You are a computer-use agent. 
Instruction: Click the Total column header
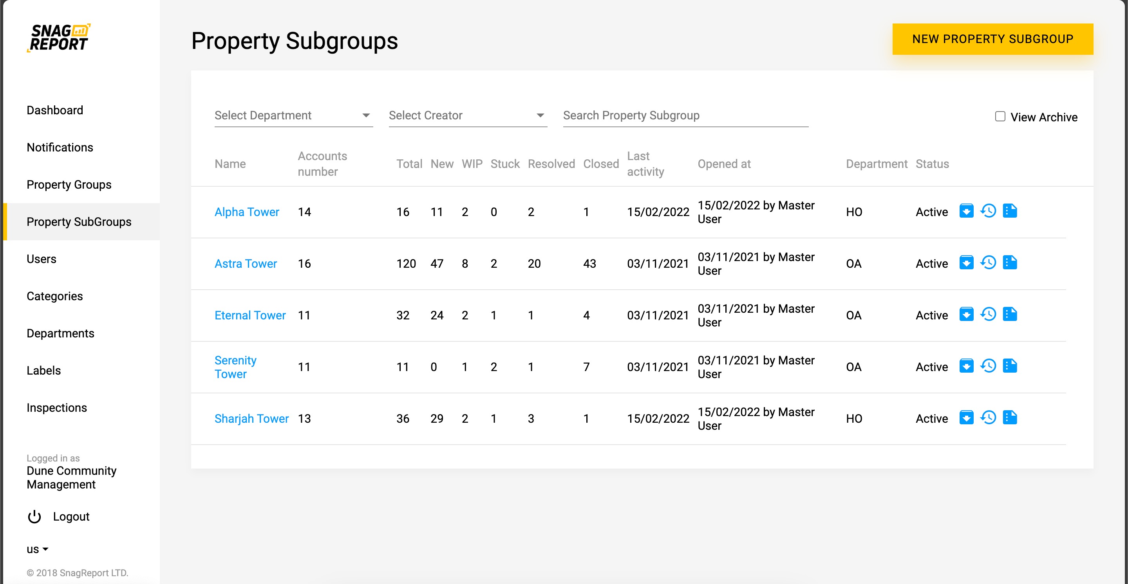pyautogui.click(x=409, y=164)
